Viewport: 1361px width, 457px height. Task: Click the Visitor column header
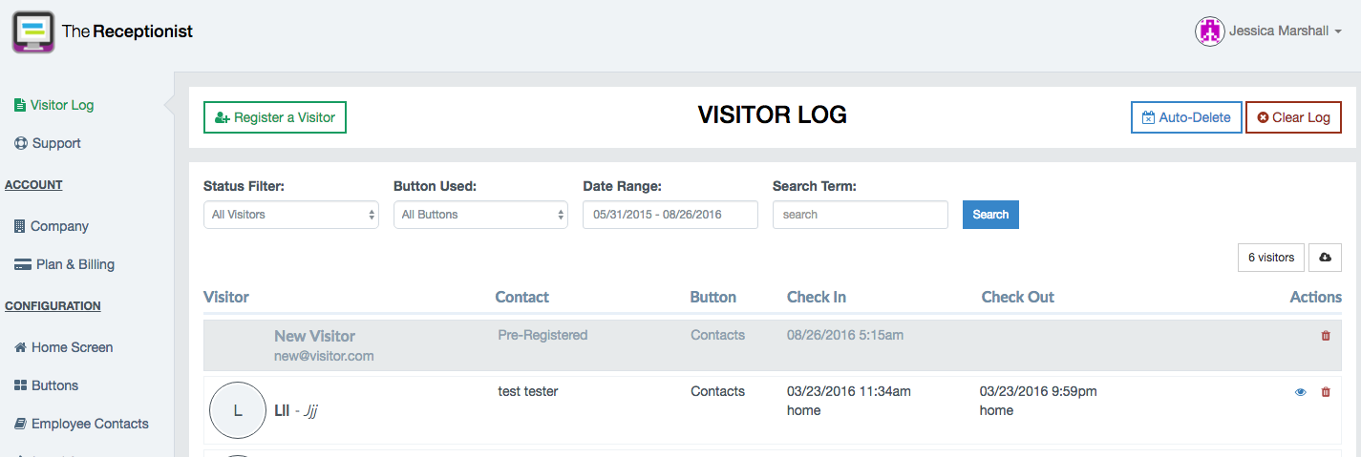coord(226,297)
